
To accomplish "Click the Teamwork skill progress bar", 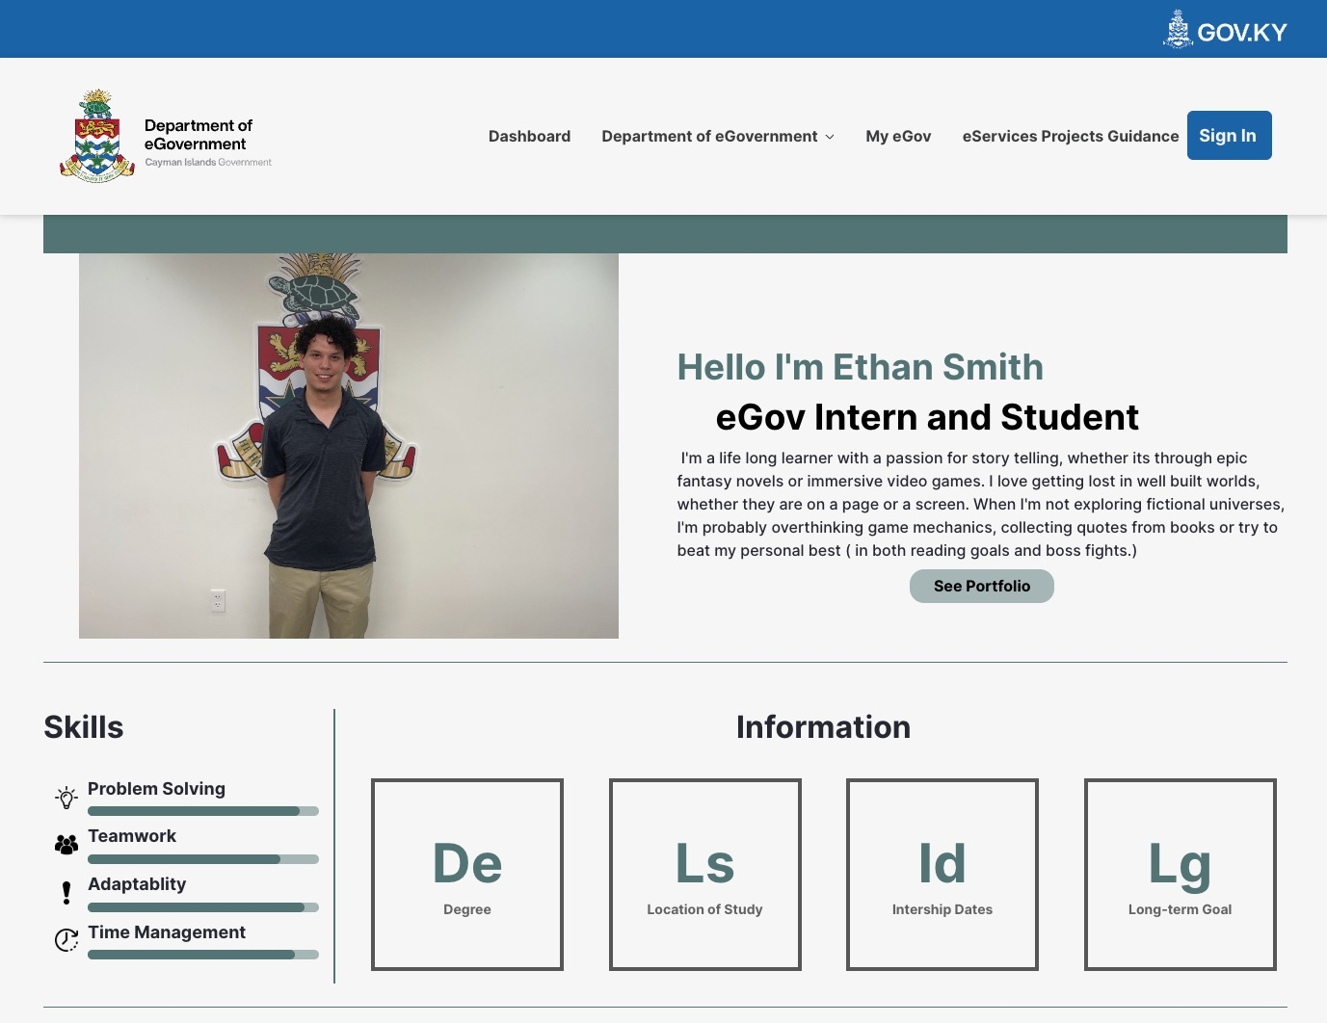I will click(x=202, y=859).
